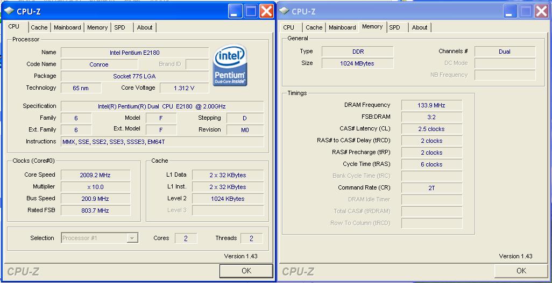The image size is (552, 283).
Task: Click 'Version 1.43' text in left window
Action: (241, 256)
